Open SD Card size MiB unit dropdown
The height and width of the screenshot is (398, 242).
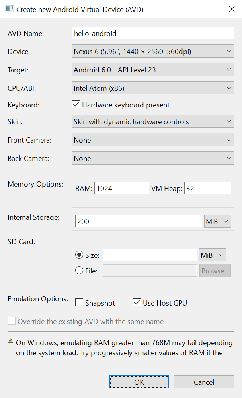click(213, 255)
